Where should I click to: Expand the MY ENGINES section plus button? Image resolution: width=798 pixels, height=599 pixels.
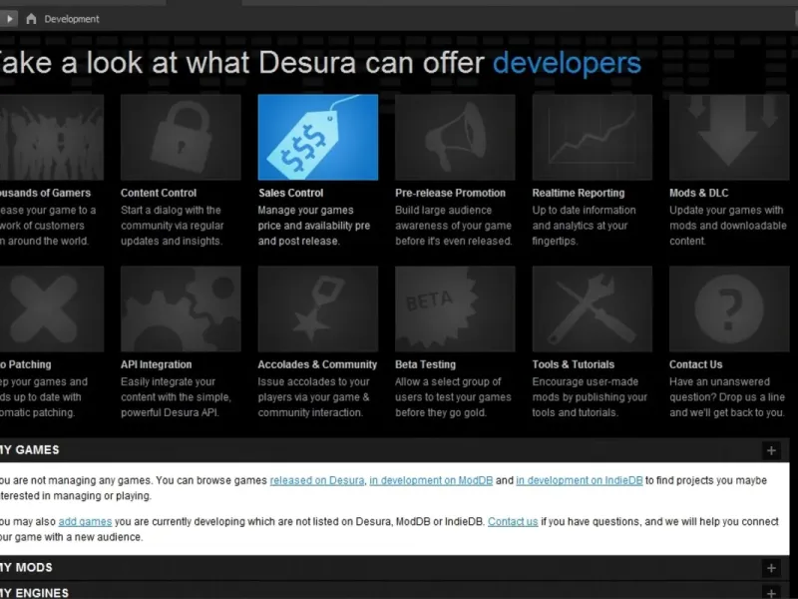771,593
